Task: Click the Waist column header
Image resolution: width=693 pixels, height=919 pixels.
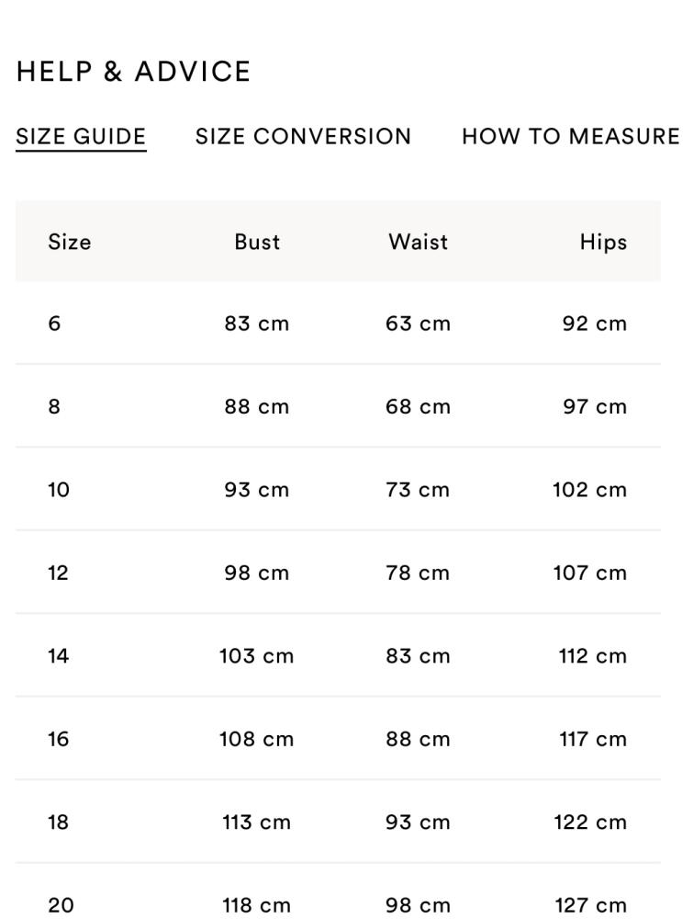Action: 418,242
